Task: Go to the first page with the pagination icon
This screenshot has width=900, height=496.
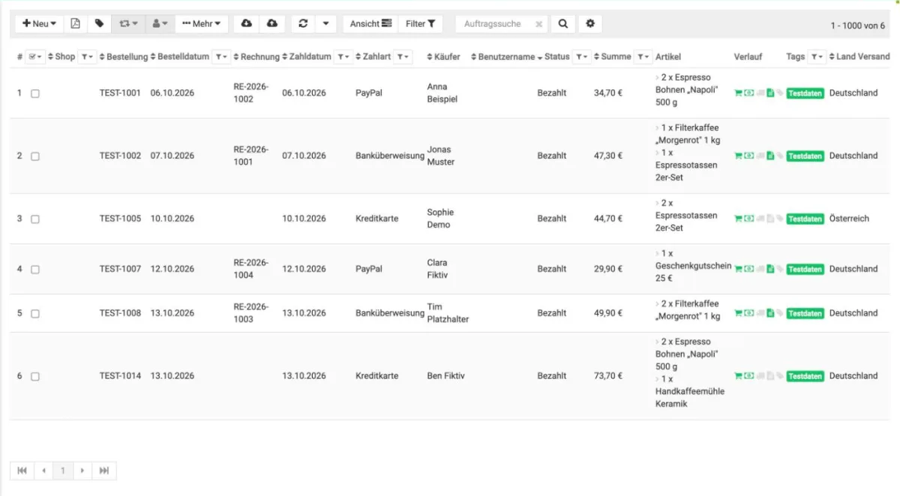Action: click(22, 471)
